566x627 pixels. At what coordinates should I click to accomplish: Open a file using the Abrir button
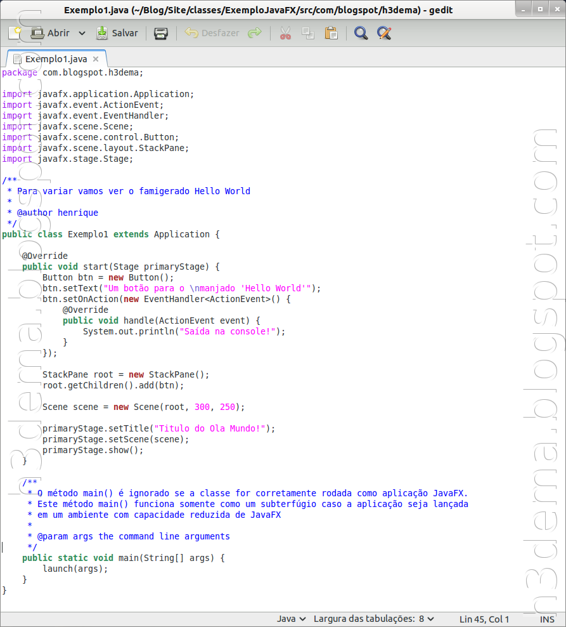pyautogui.click(x=51, y=33)
